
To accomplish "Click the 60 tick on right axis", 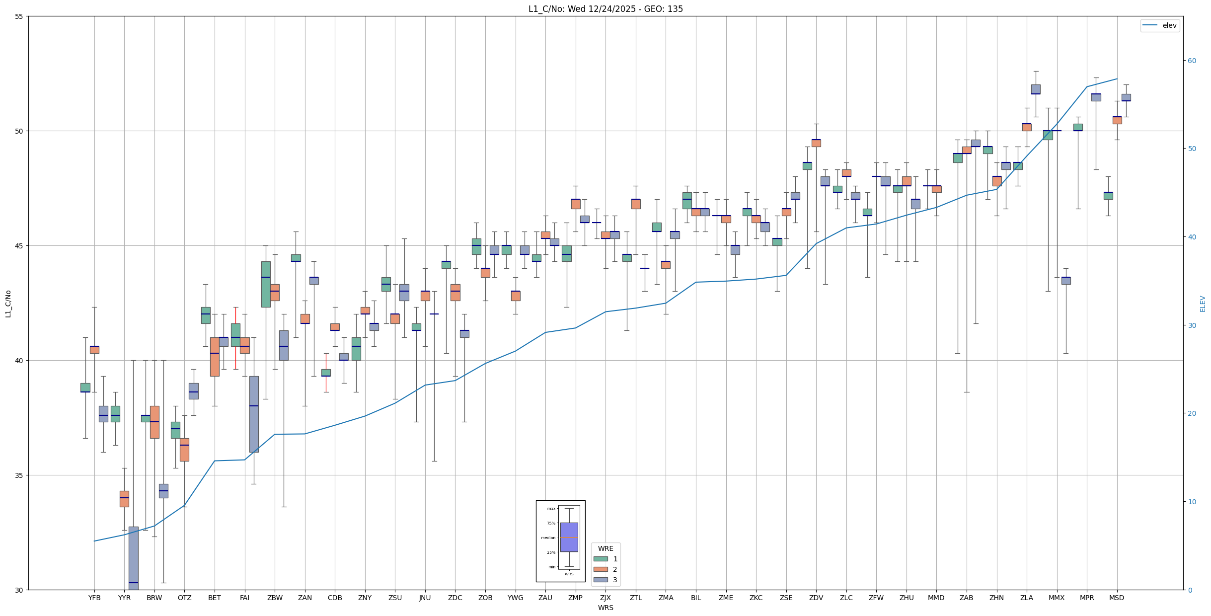I will (x=1192, y=61).
